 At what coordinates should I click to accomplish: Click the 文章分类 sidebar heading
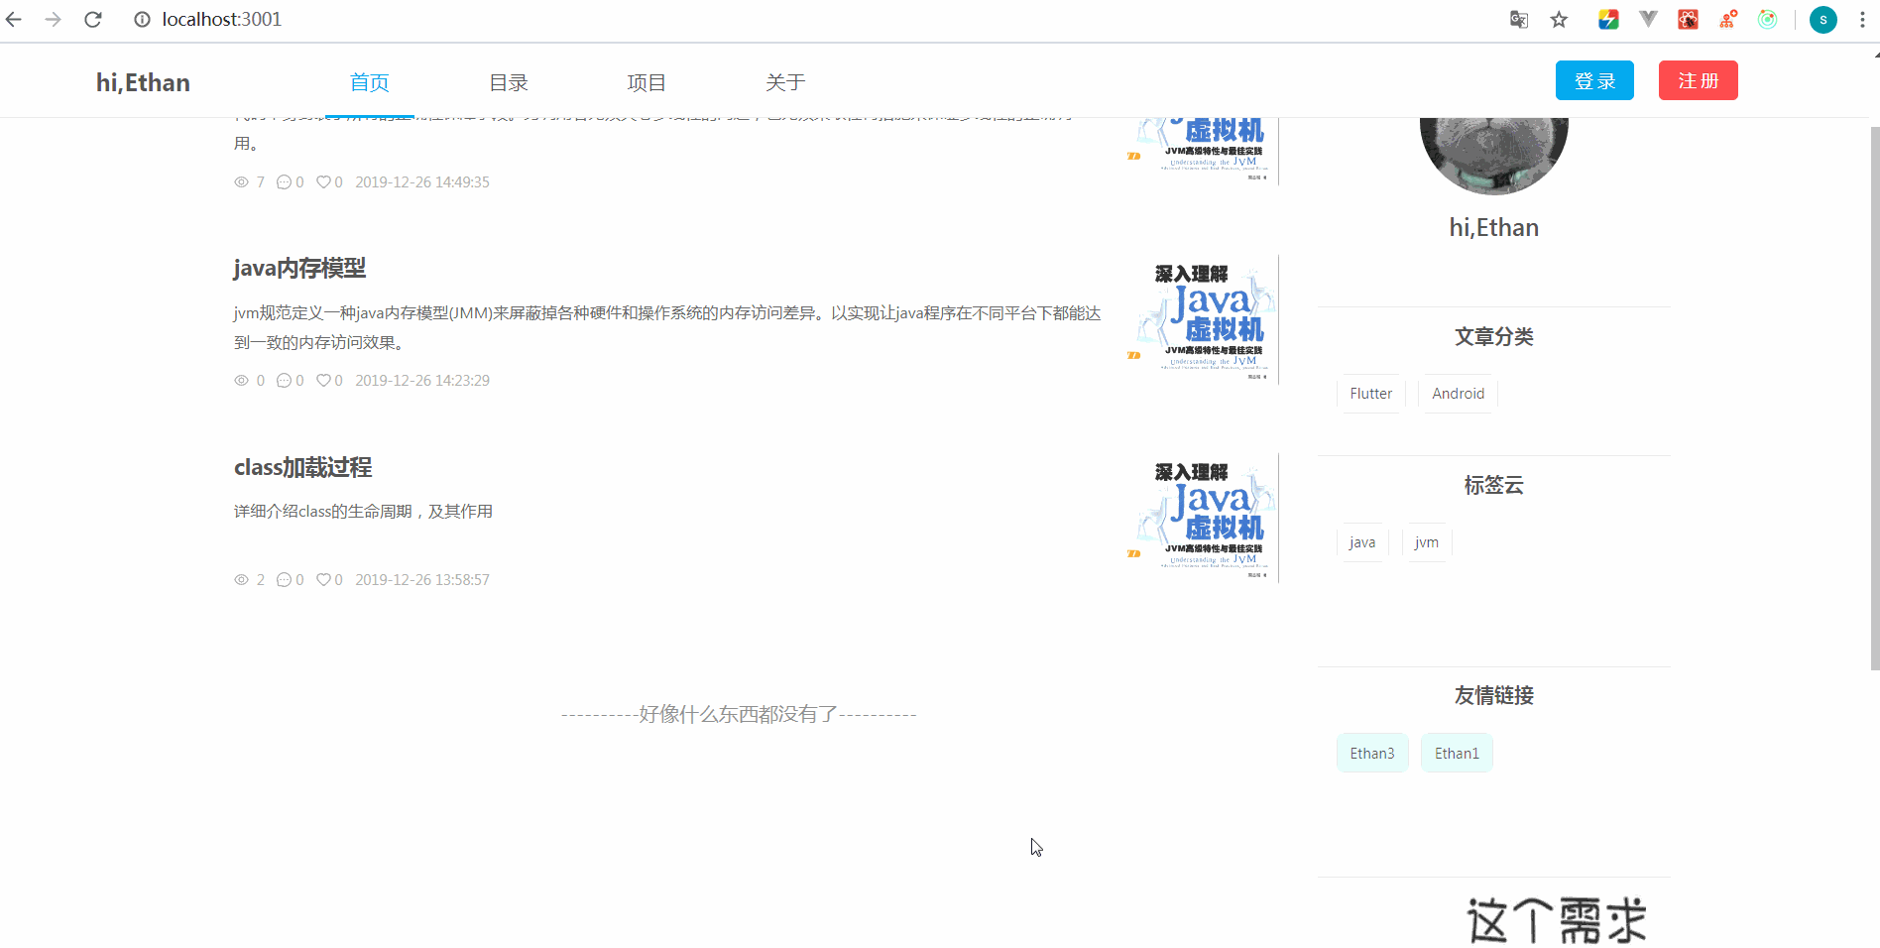click(x=1494, y=337)
